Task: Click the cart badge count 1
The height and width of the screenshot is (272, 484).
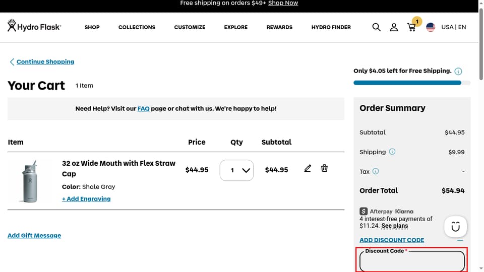Action: [x=417, y=22]
